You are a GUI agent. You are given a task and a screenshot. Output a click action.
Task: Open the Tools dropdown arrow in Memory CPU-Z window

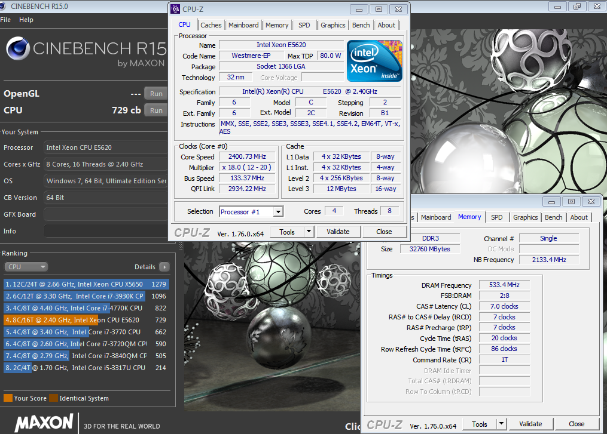point(501,424)
